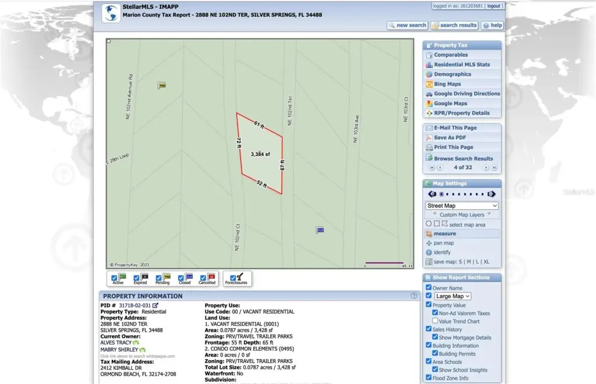The height and width of the screenshot is (384, 596).
Task: Click the Save As PDF option
Action: click(449, 138)
